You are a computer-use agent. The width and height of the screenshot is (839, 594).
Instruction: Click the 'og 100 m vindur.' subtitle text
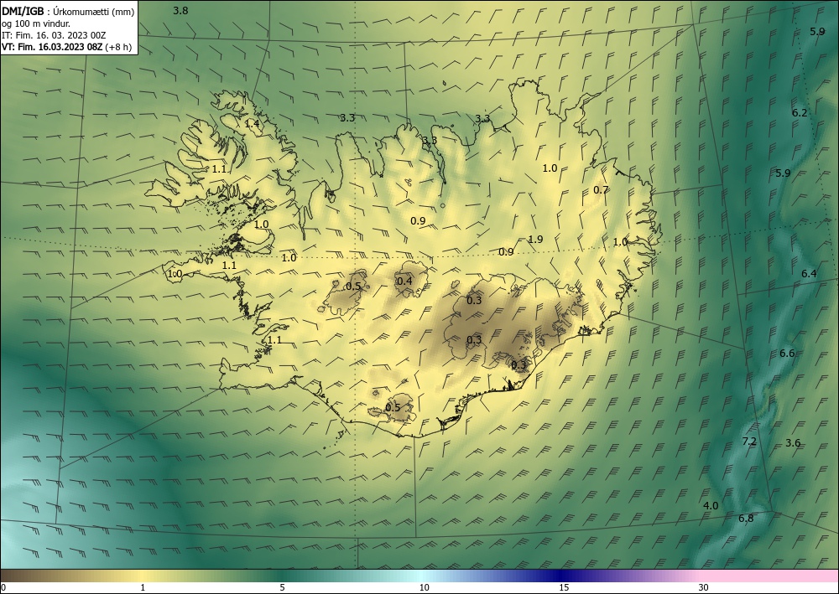click(36, 23)
